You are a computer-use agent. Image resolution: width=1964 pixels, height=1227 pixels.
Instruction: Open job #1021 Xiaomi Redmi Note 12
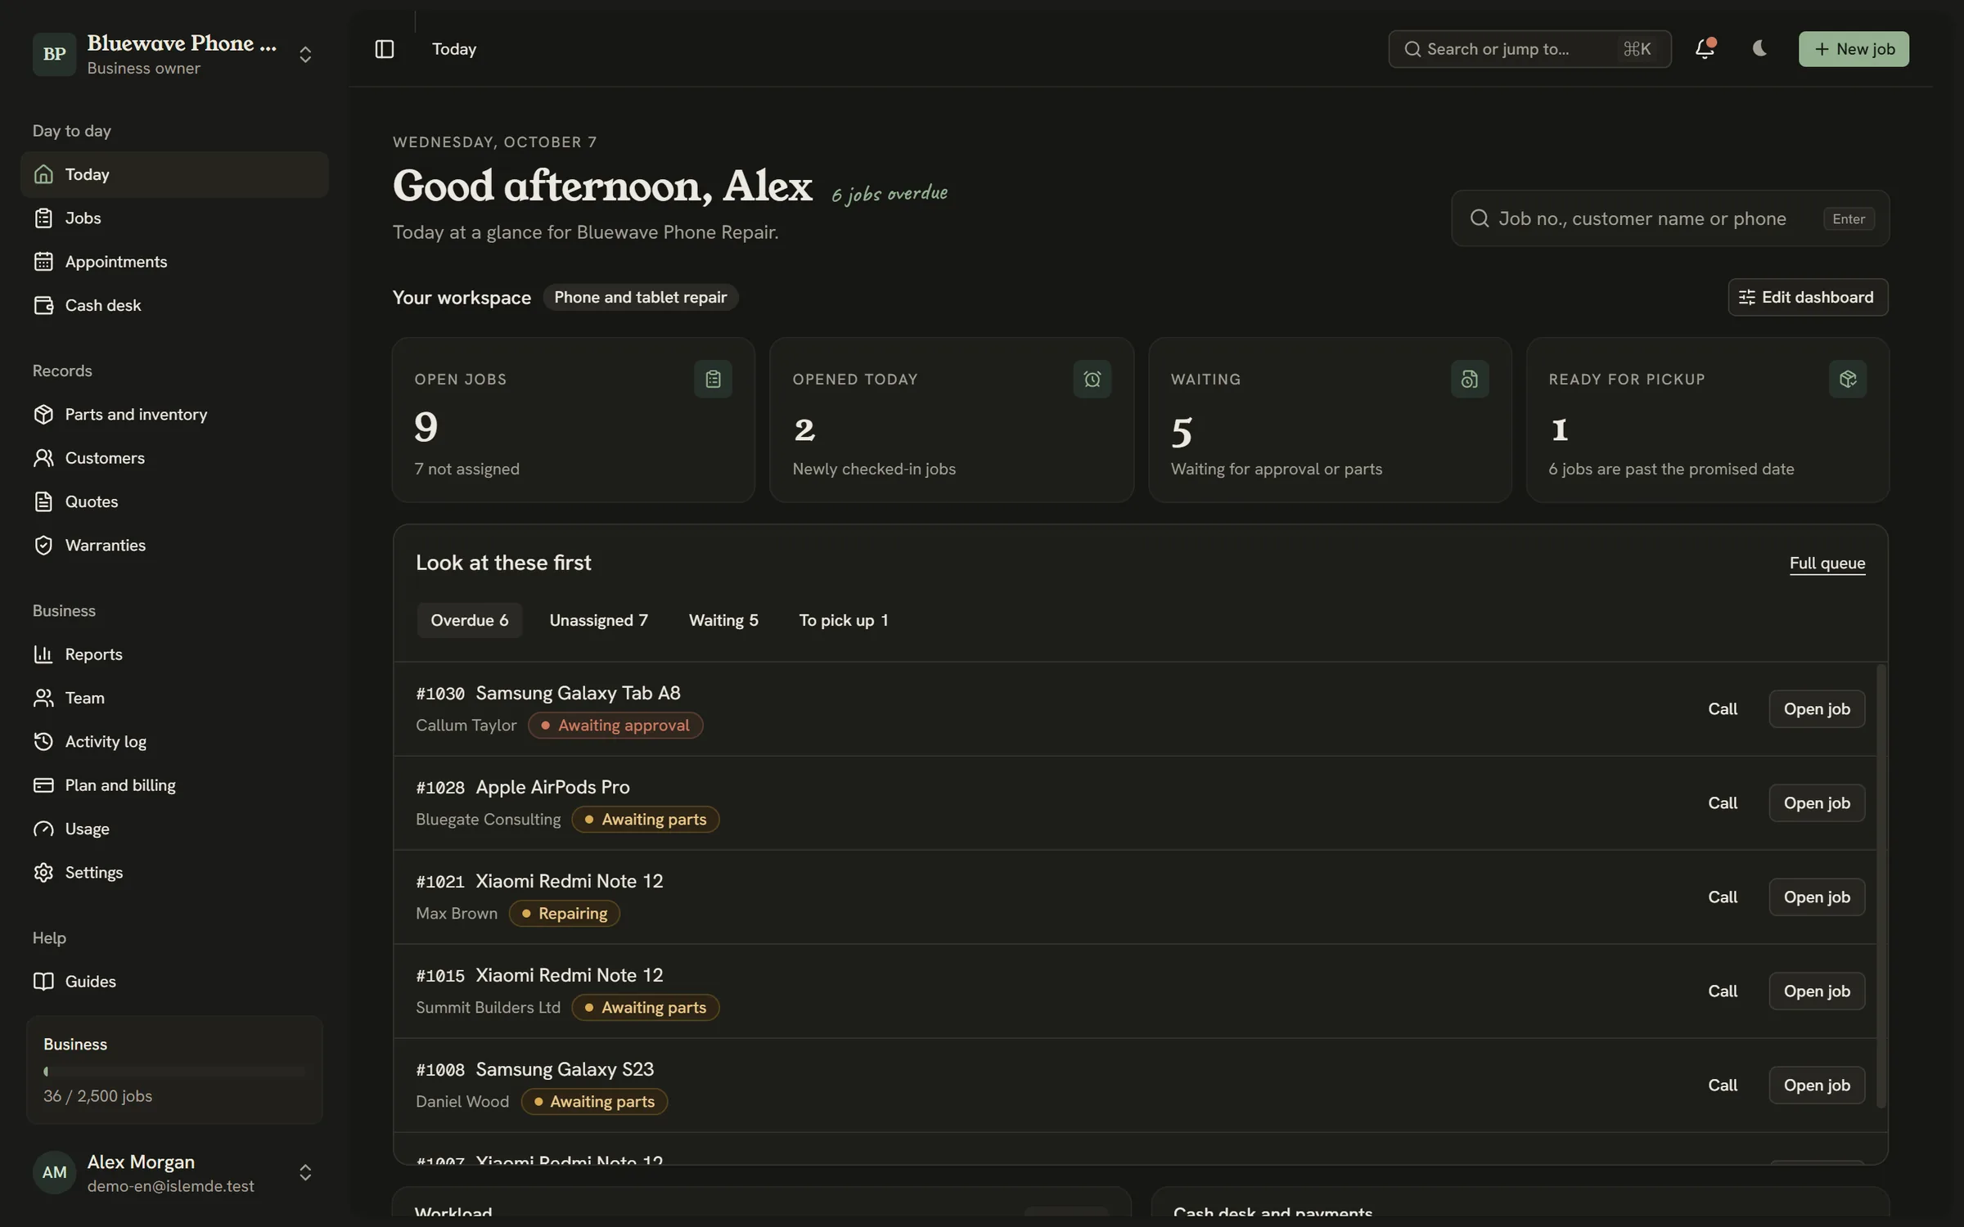1817,897
